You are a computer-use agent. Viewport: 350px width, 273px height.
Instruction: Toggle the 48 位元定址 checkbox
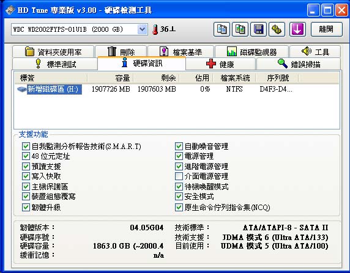coord(26,156)
